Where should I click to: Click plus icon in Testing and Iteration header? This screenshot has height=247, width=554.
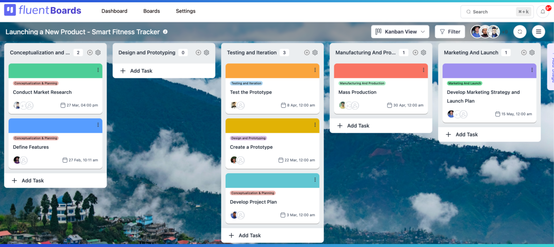(307, 52)
